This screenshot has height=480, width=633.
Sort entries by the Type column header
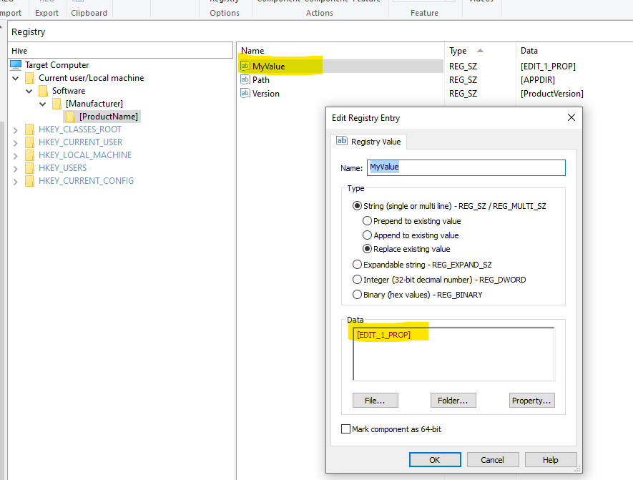[458, 50]
